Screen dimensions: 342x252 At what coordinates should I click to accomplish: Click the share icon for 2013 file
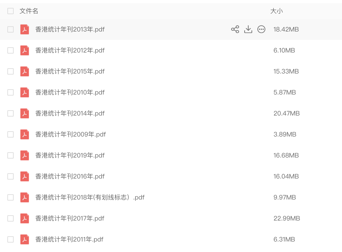tap(235, 29)
